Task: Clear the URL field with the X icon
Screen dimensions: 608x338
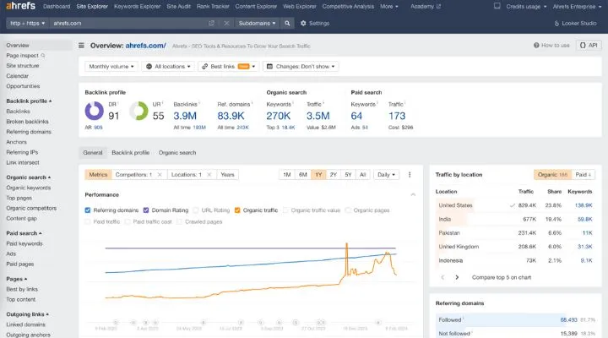Action: click(x=226, y=24)
